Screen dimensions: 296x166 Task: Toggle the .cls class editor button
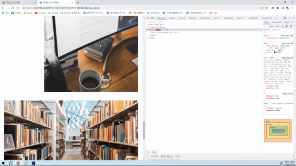(x=277, y=26)
